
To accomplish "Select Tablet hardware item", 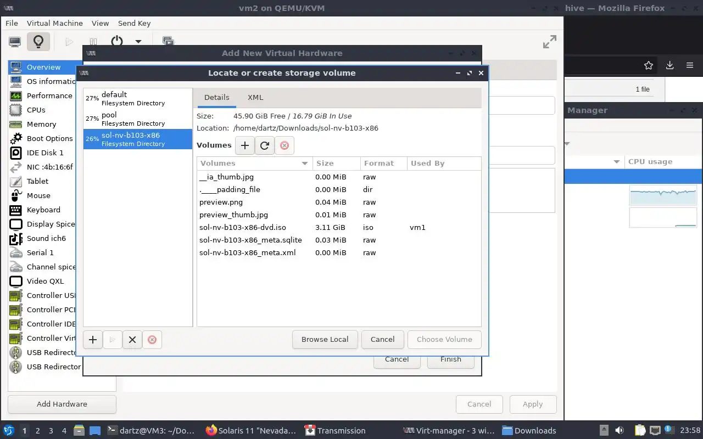I will point(42,181).
